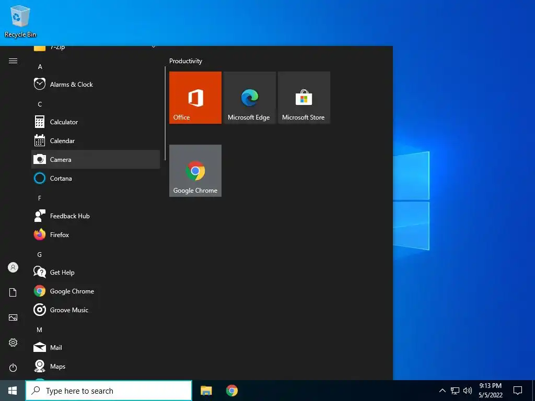
Task: Open the Calendar app
Action: click(96, 140)
